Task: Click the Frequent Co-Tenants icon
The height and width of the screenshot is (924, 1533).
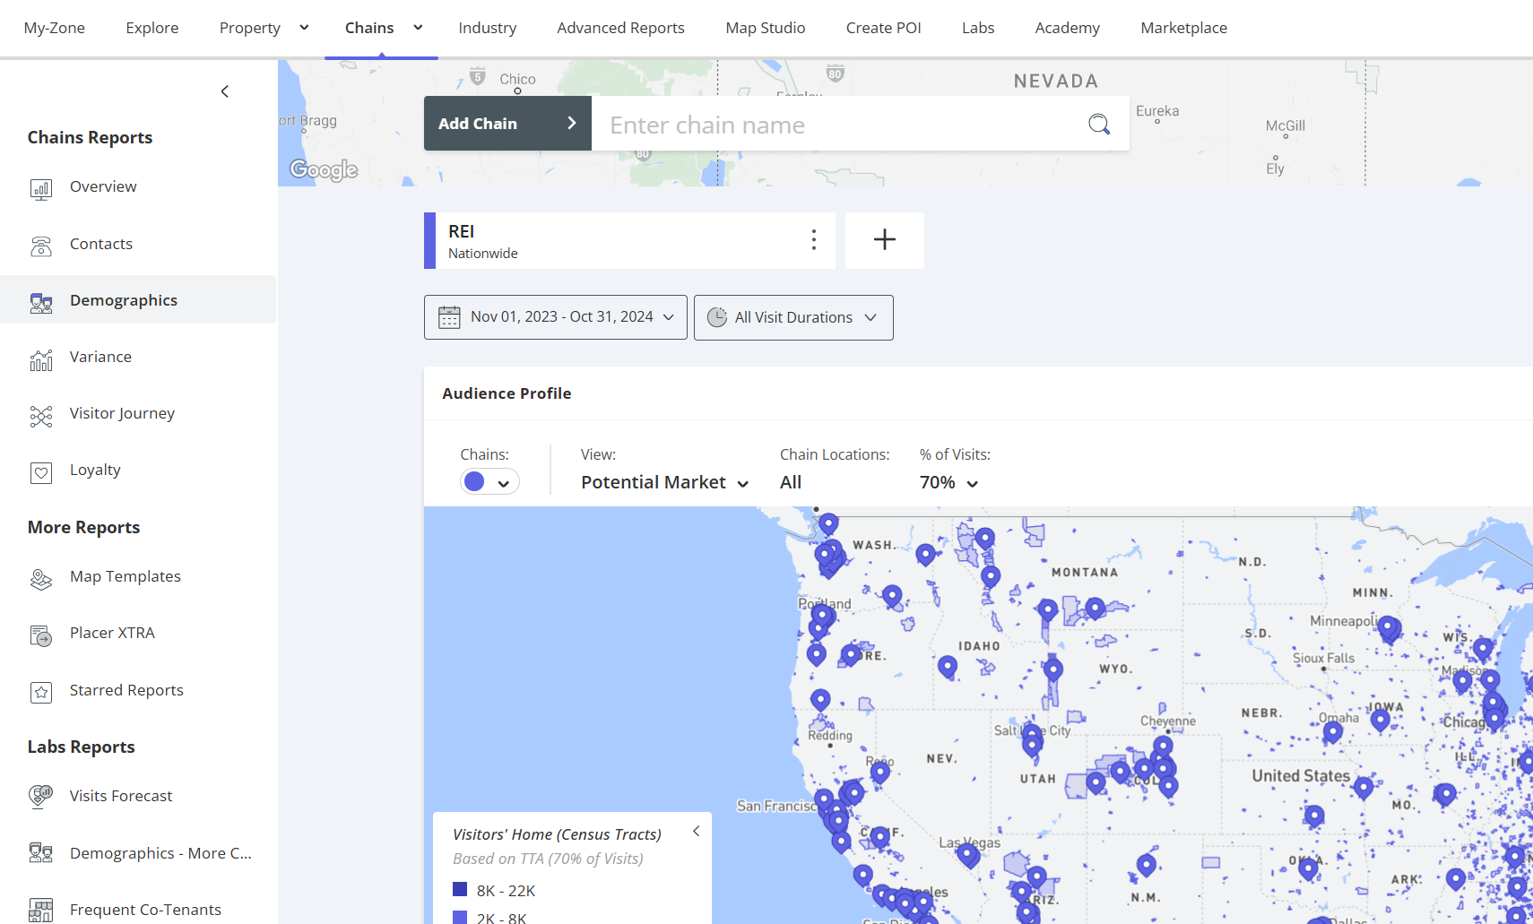Action: coord(41,910)
